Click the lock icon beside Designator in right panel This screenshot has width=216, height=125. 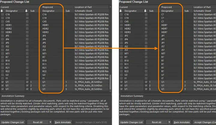[x=121, y=11]
